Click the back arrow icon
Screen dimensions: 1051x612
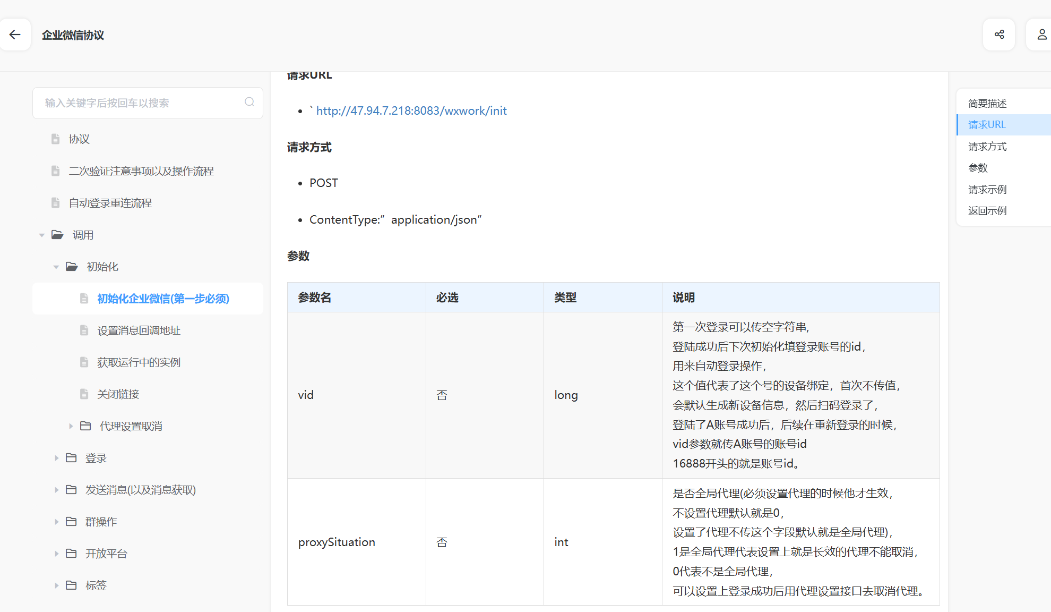15,35
